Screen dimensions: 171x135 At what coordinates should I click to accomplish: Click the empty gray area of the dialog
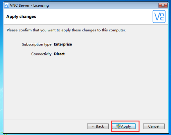86,87
